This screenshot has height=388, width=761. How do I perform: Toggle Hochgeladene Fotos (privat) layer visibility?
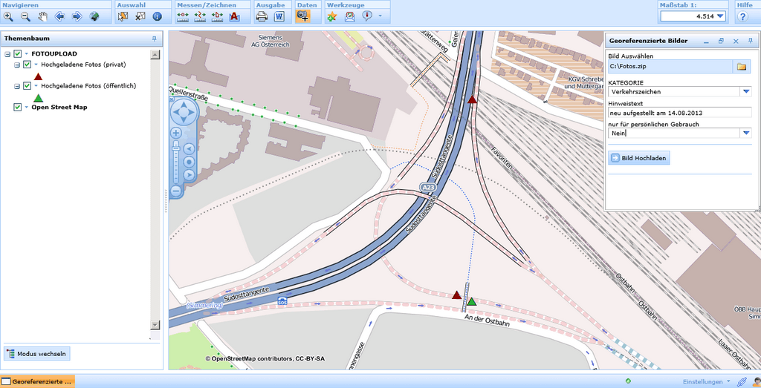[x=27, y=65]
